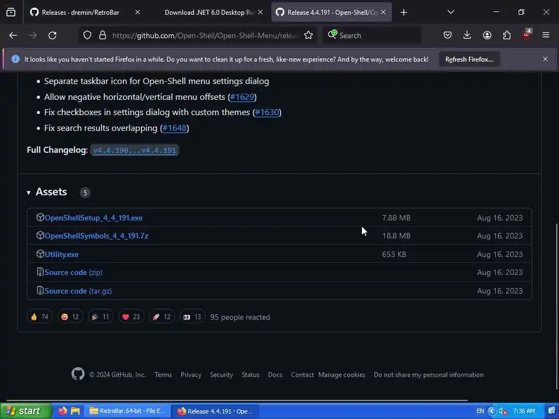The width and height of the screenshot is (559, 419).
Task: Click Do not share my personal information
Action: [429, 375]
